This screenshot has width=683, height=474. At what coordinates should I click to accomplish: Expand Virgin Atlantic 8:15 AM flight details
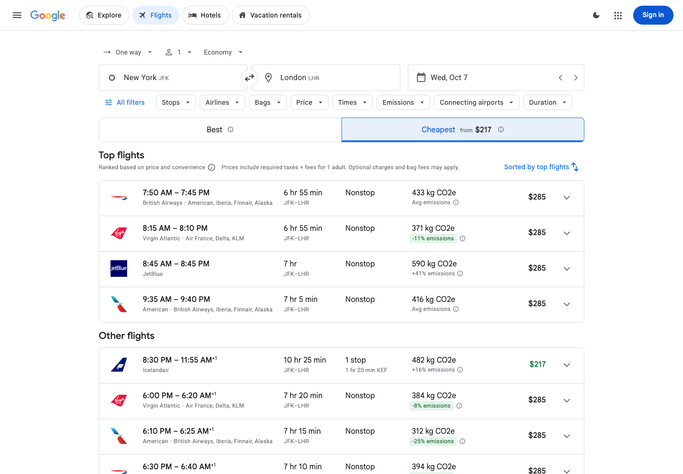[567, 233]
